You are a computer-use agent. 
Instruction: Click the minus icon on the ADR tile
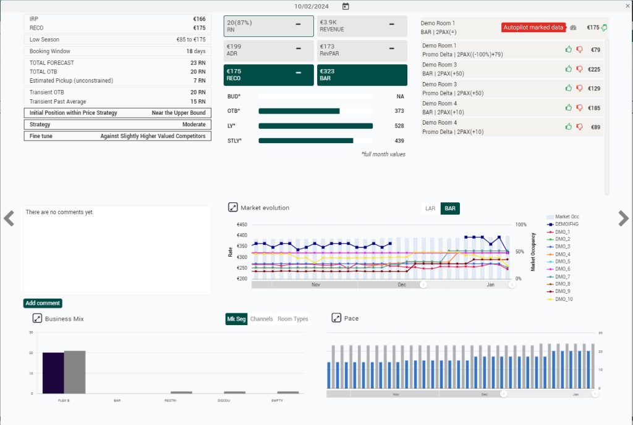tap(299, 48)
